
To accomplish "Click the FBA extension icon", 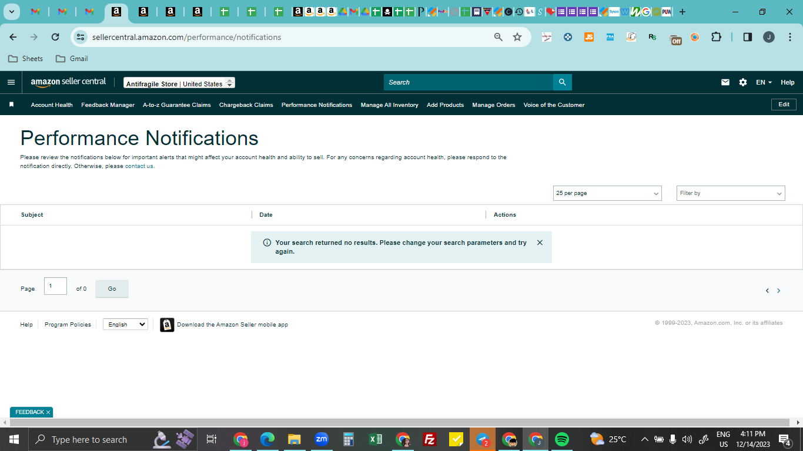I will pyautogui.click(x=610, y=37).
